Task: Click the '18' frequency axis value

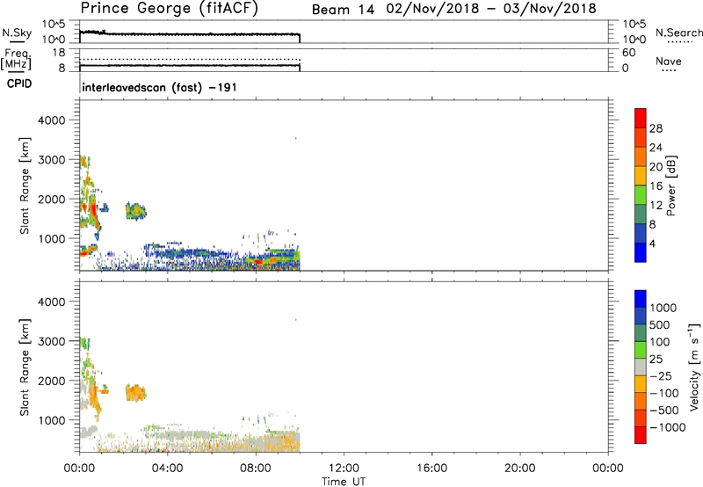Action: [59, 53]
